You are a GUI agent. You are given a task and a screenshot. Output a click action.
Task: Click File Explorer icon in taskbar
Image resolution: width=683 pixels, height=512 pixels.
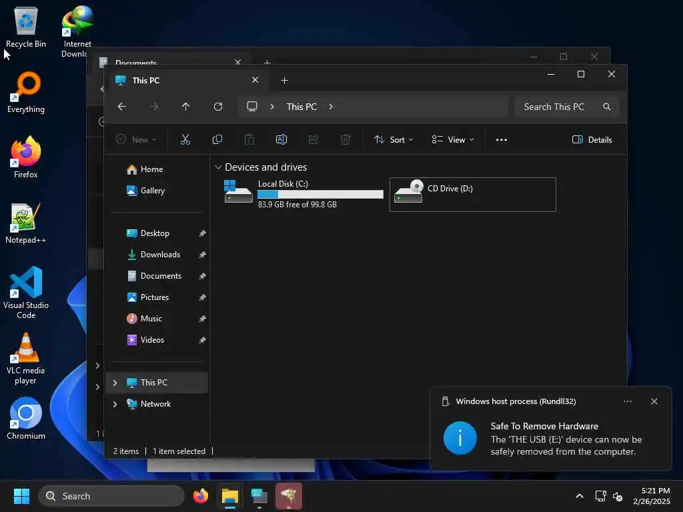[x=230, y=496]
